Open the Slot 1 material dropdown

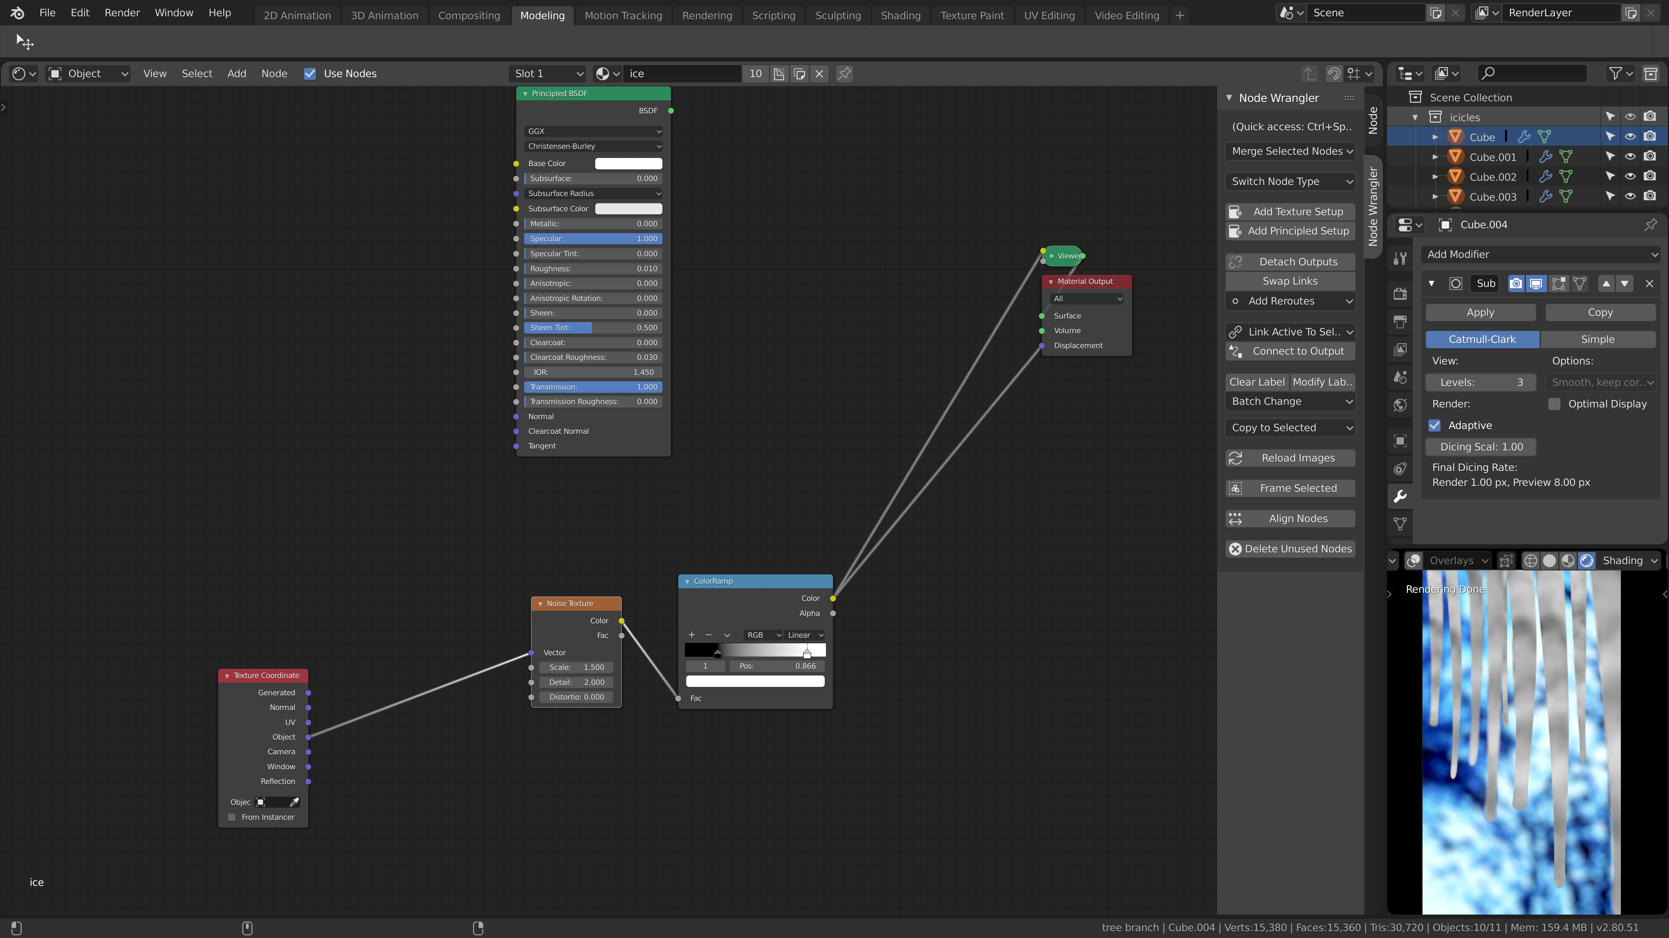548,74
